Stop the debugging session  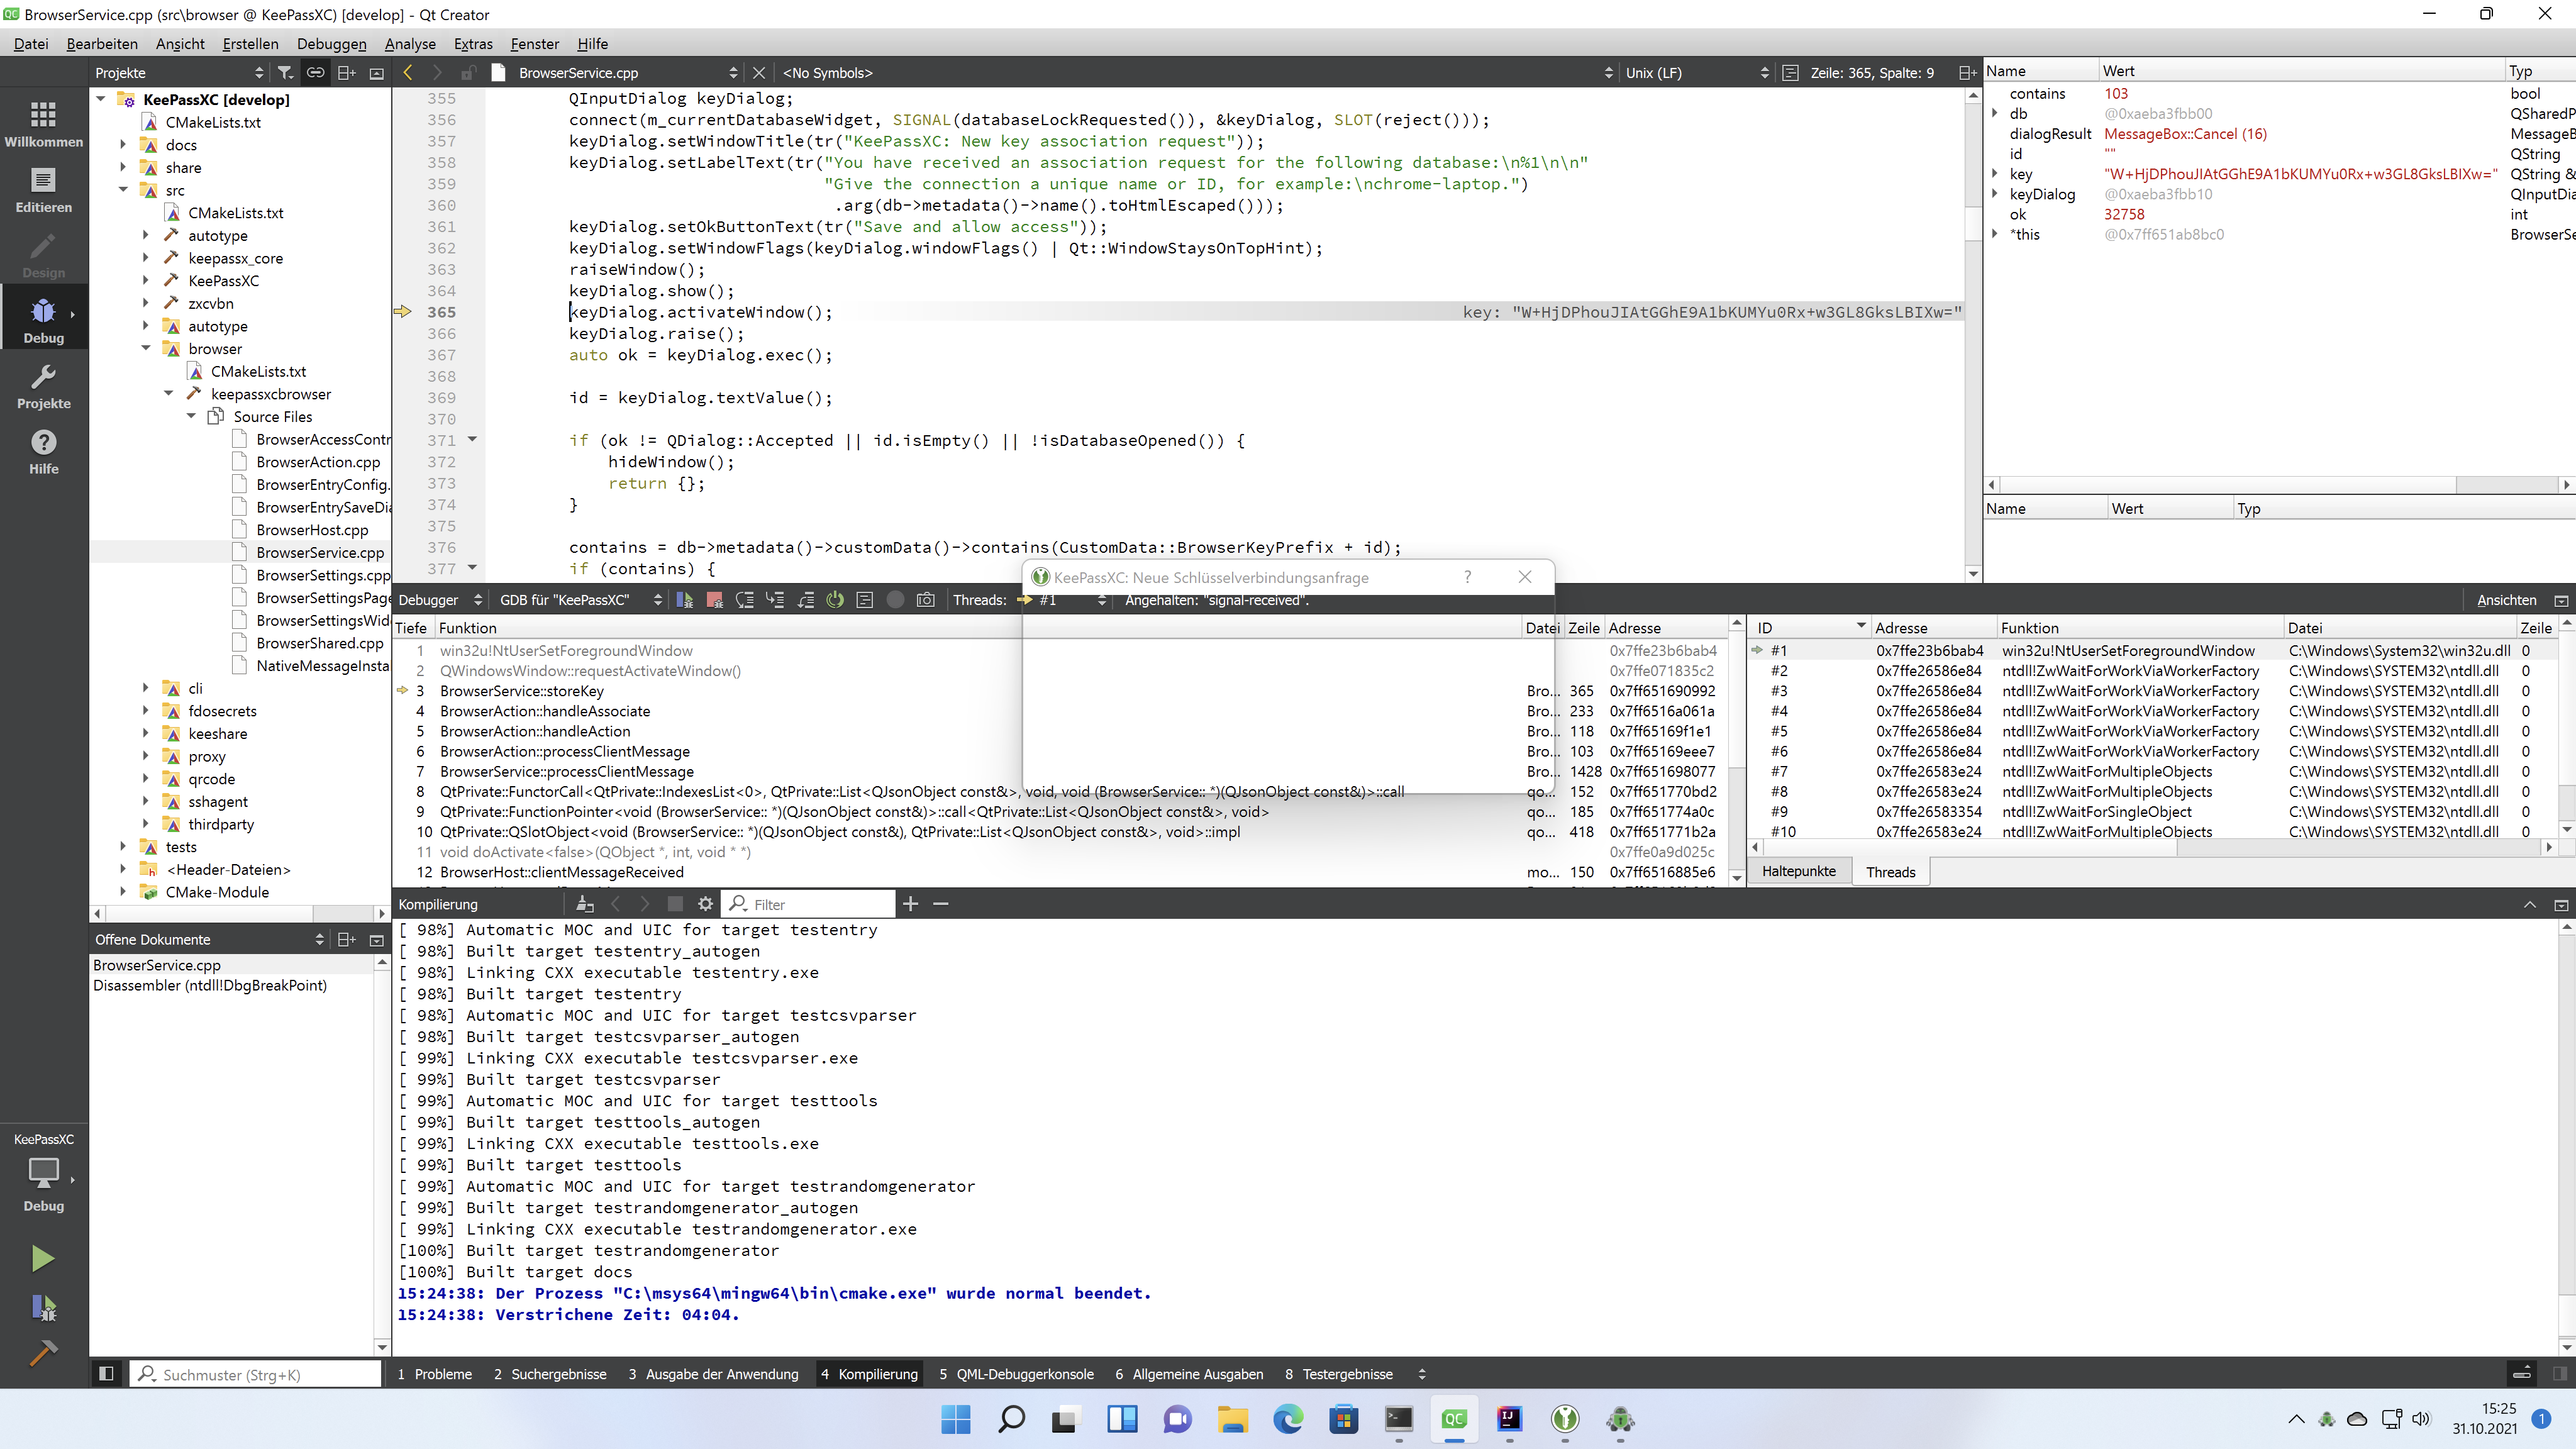click(714, 600)
